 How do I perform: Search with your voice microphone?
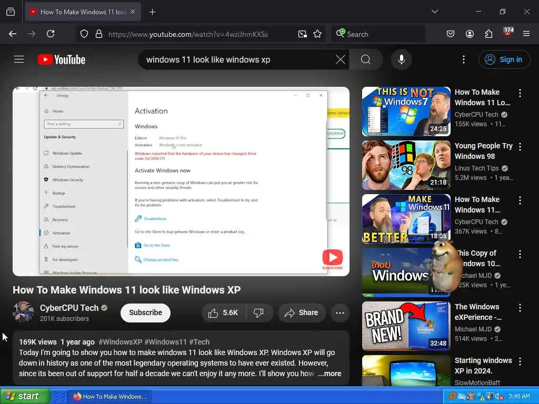click(401, 59)
